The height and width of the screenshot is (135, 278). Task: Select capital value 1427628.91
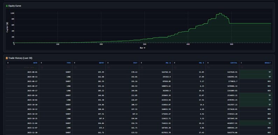pos(232,72)
